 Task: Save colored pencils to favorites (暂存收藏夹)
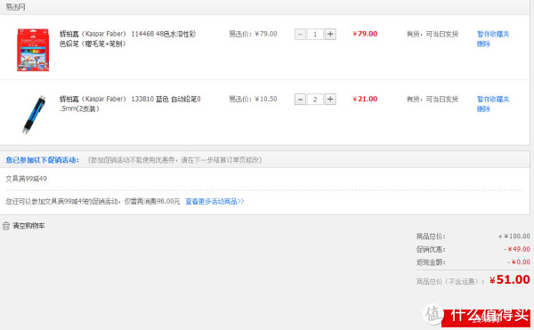coord(493,34)
